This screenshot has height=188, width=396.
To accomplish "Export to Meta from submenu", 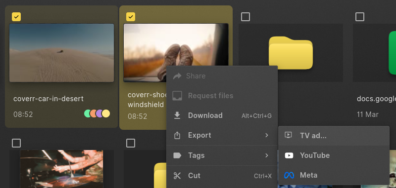I will pos(334,175).
